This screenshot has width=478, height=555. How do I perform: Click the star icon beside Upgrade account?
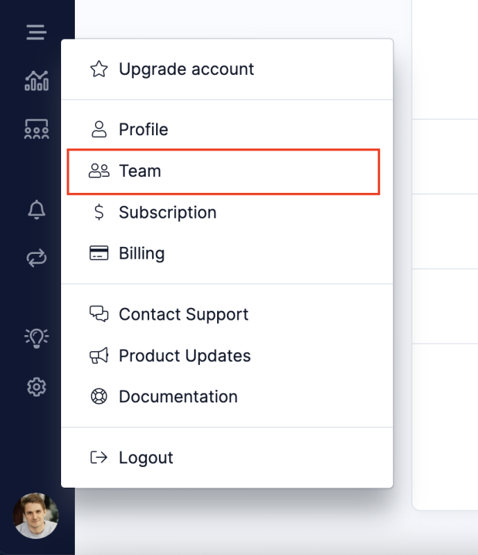(x=99, y=69)
